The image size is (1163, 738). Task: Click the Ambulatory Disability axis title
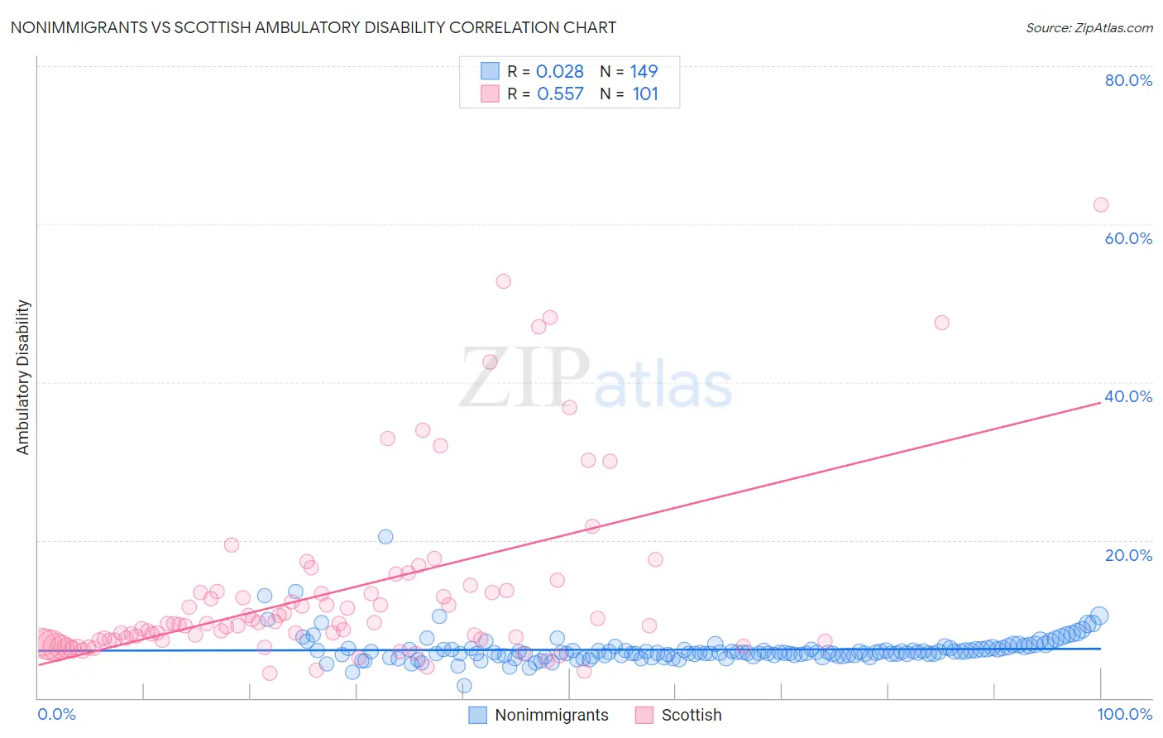tap(23, 377)
